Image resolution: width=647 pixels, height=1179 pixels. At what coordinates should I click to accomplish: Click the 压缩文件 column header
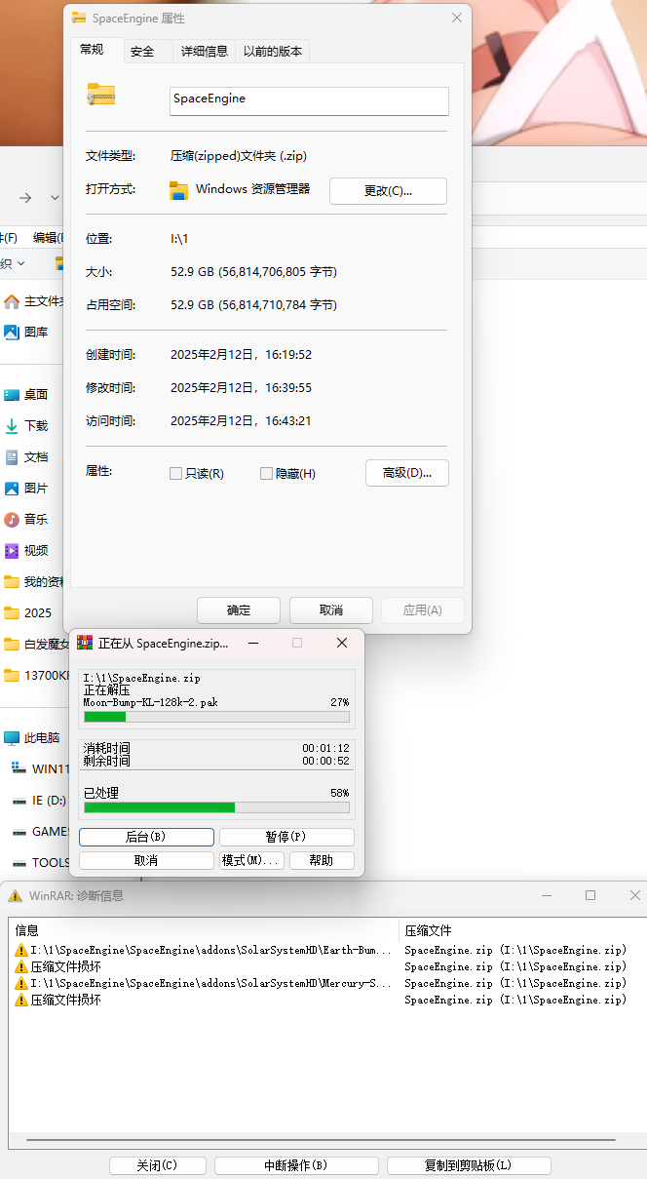tap(521, 930)
